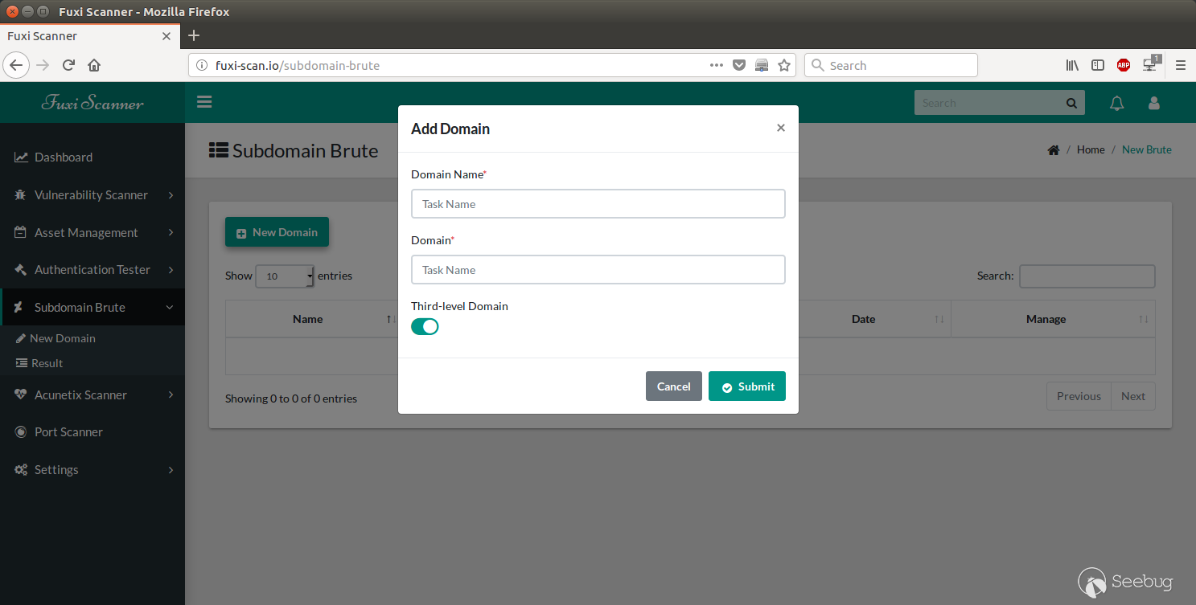Bookmark page with the star icon
The height and width of the screenshot is (605, 1196).
[x=784, y=65]
